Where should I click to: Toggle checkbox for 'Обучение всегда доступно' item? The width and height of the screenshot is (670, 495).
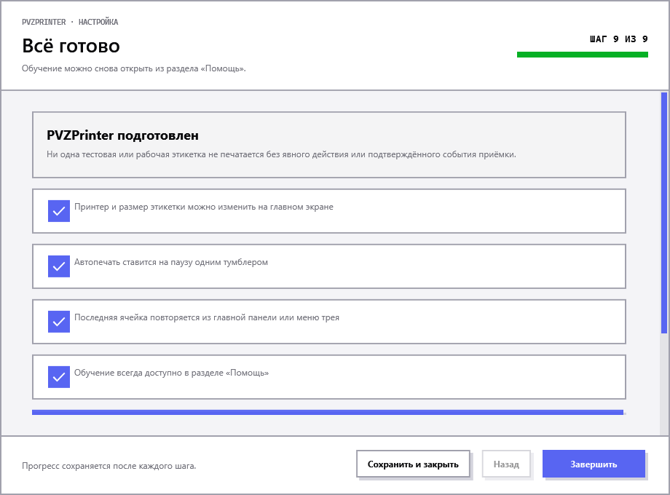click(59, 377)
